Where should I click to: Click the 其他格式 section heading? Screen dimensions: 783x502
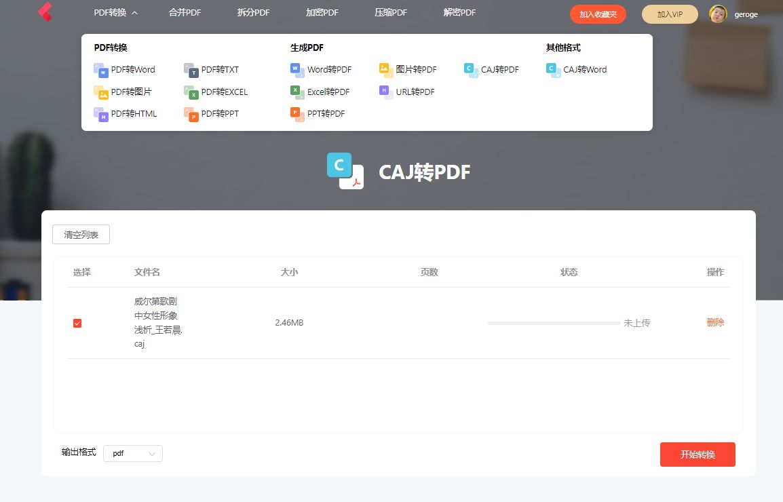[x=563, y=48]
